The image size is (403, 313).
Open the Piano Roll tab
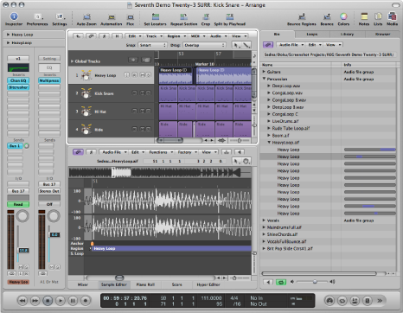tap(145, 284)
